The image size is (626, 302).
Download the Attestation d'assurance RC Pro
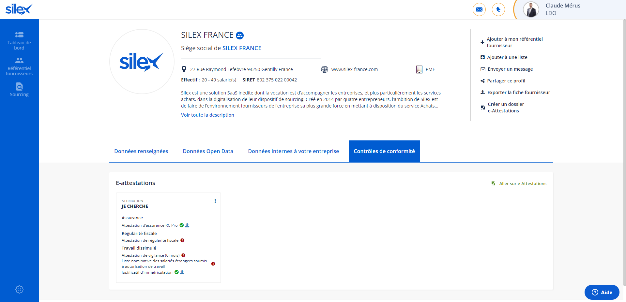pyautogui.click(x=187, y=225)
